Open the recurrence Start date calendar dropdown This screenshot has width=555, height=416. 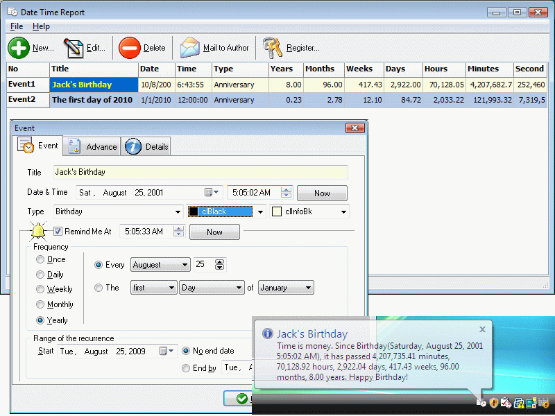point(167,351)
